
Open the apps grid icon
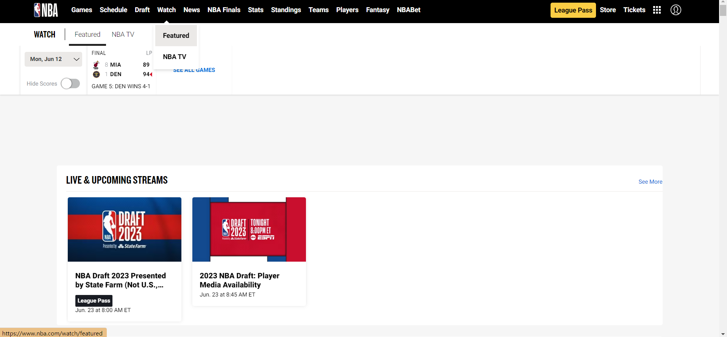click(x=657, y=10)
